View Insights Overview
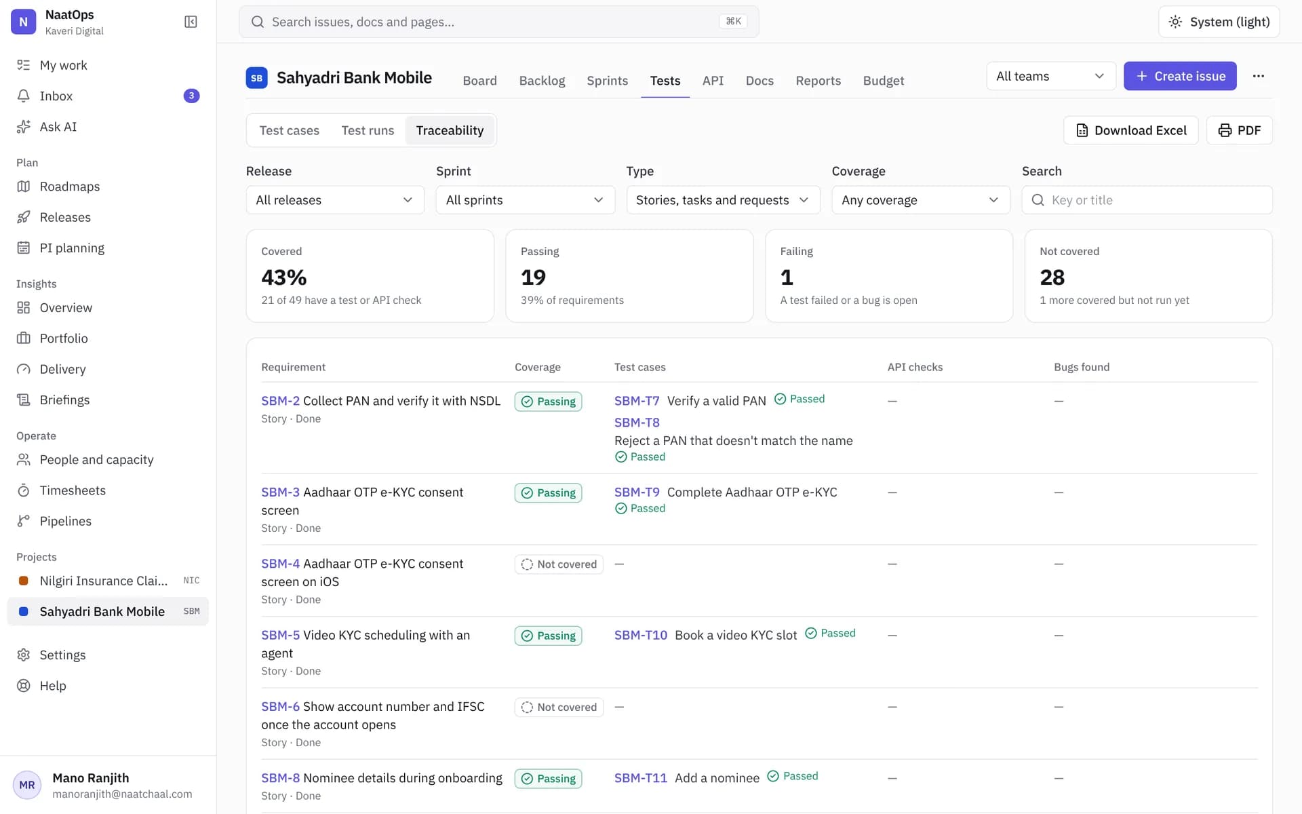Viewport: 1302px width, 814px height. click(108, 307)
